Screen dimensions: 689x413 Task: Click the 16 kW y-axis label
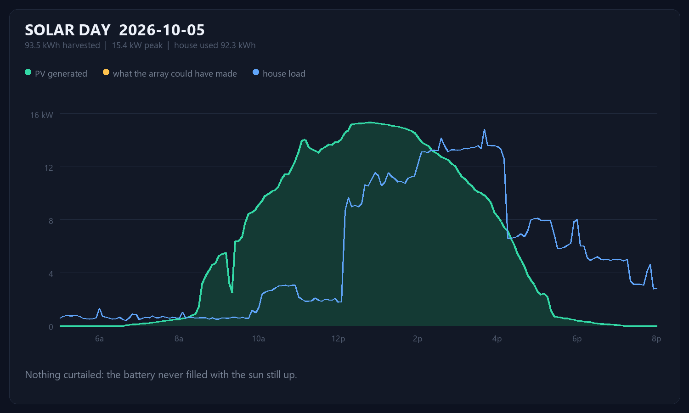(42, 115)
